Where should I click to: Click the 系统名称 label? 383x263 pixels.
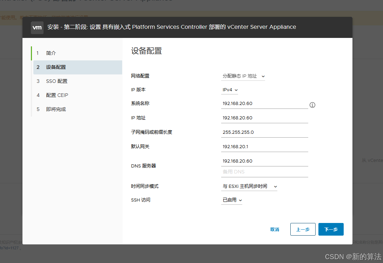pyautogui.click(x=140, y=103)
